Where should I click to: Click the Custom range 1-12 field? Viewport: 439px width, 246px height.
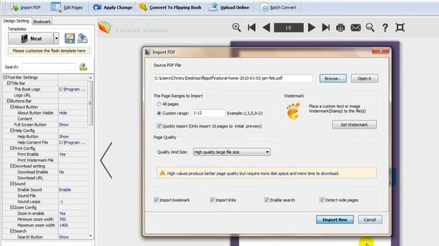pos(209,113)
